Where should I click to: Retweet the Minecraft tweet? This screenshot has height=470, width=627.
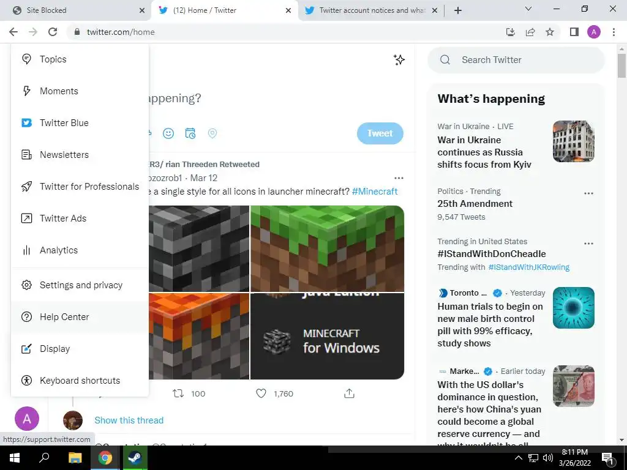click(x=189, y=394)
